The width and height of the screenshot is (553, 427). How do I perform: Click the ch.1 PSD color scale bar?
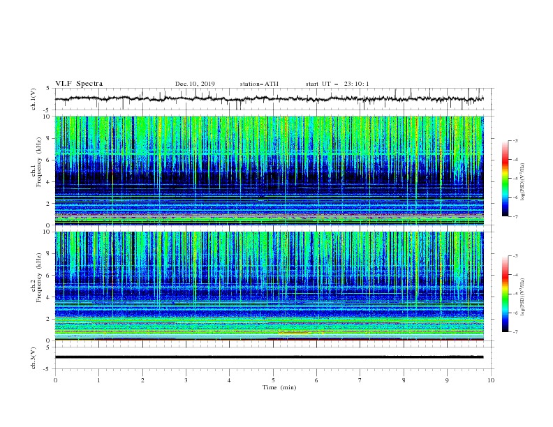(x=505, y=179)
